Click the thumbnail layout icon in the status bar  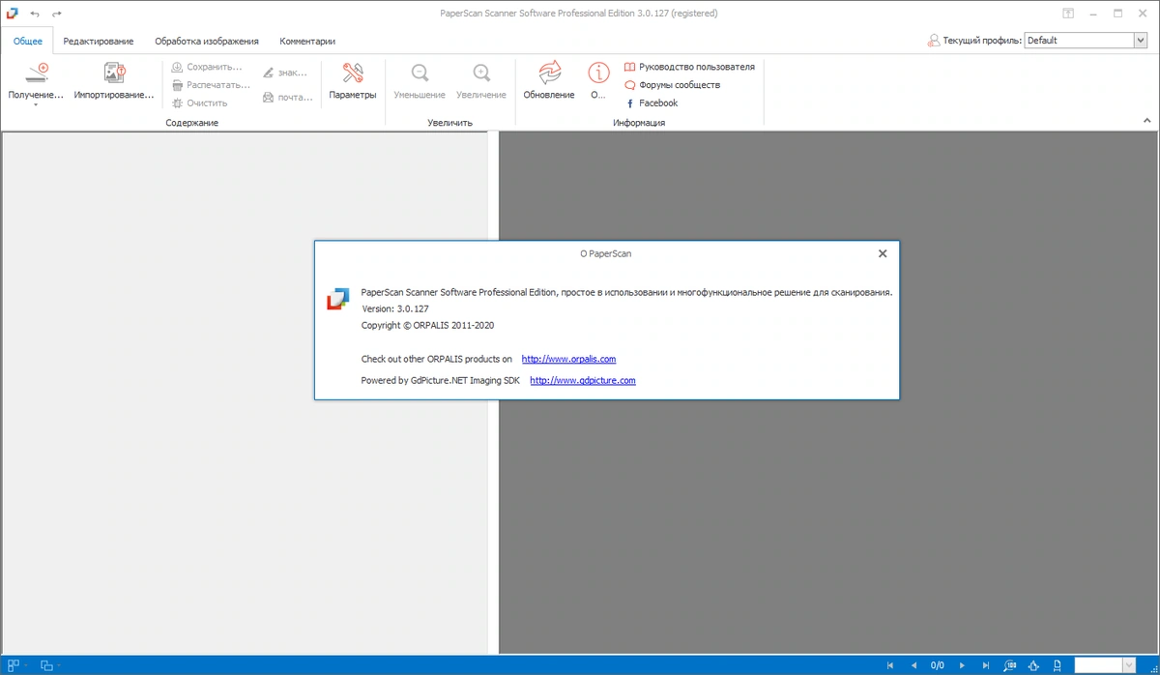[14, 665]
